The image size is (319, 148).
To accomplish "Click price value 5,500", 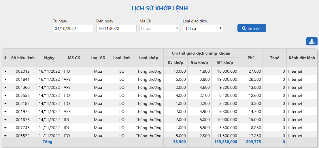I will pos(205,128).
